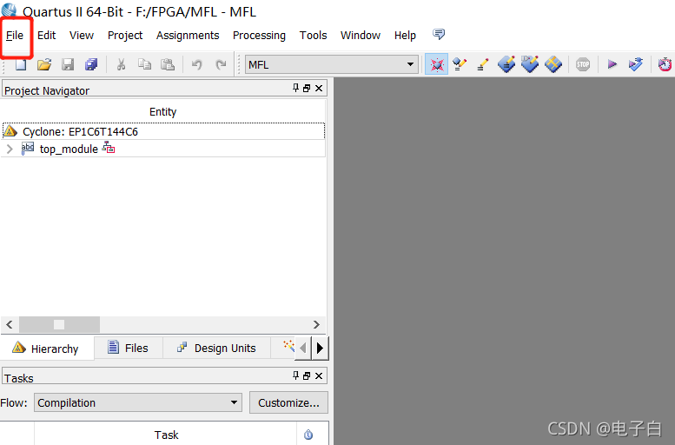Click the Stop Processing icon
Screen dimensions: 675x445
tap(583, 64)
